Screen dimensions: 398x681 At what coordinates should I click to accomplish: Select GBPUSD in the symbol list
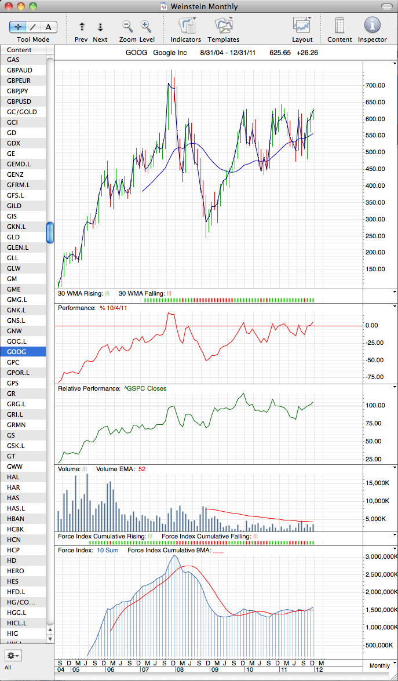(23, 101)
